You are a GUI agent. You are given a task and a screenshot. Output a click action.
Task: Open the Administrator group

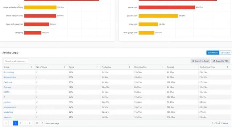pos(10,77)
